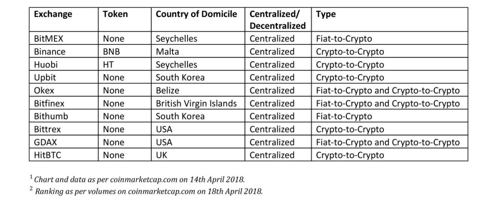Click the BNB token cell
Image resolution: width=489 pixels, height=223 pixels.
click(111, 52)
